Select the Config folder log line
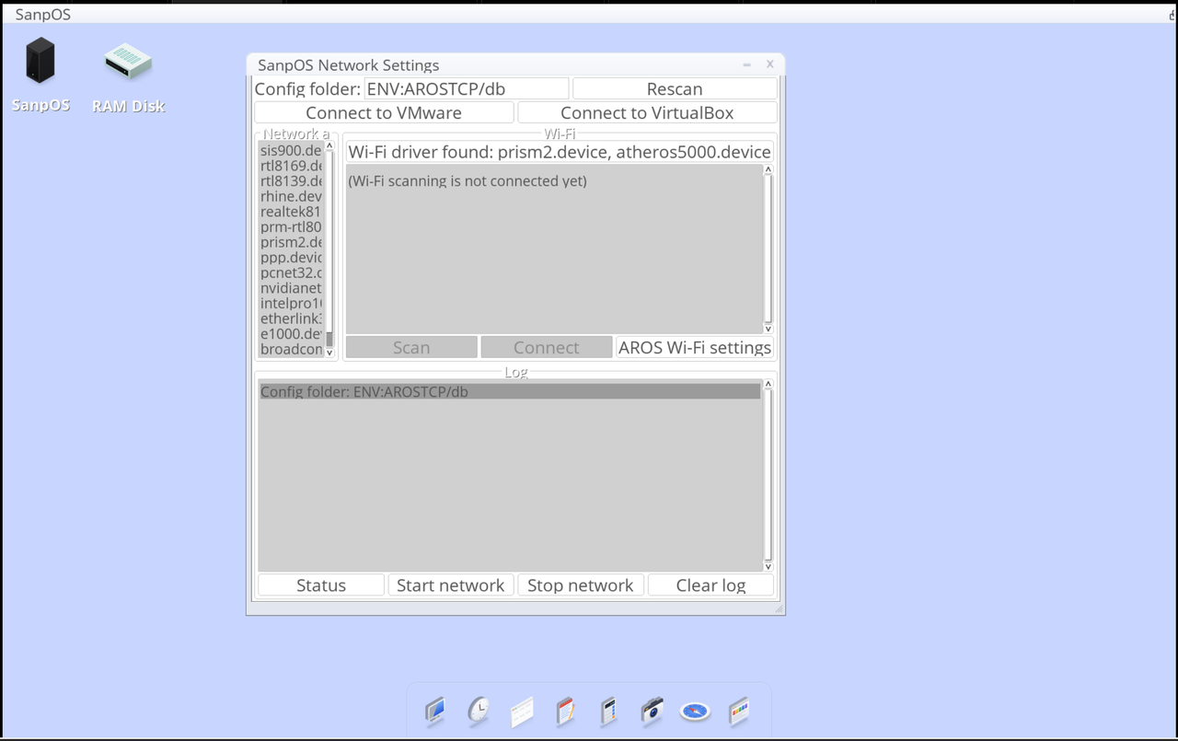The image size is (1178, 741). 510,391
